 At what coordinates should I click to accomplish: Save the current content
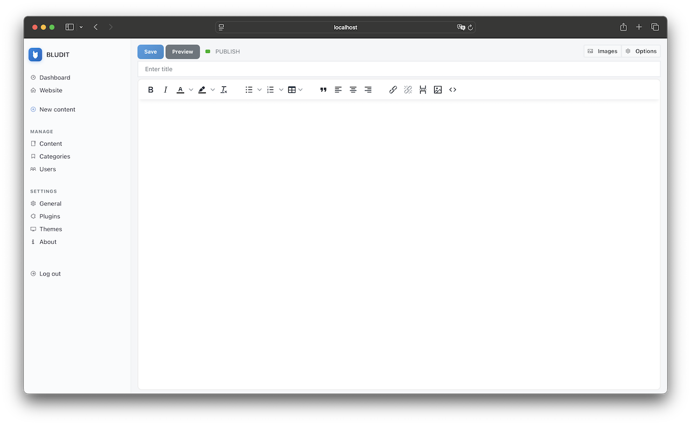(150, 51)
